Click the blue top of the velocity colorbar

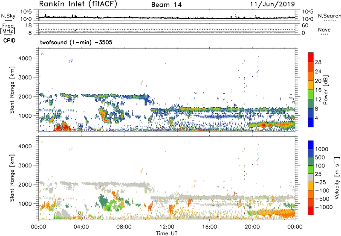point(311,145)
